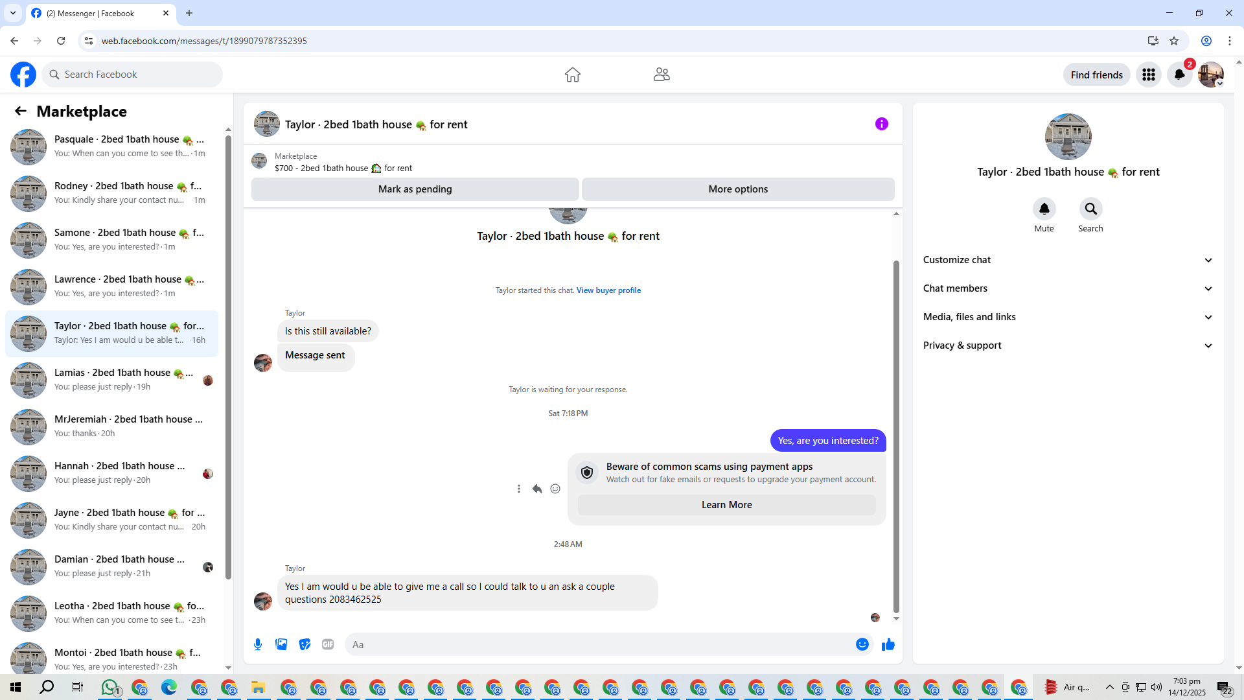
Task: Send a thumbs up like
Action: (888, 644)
